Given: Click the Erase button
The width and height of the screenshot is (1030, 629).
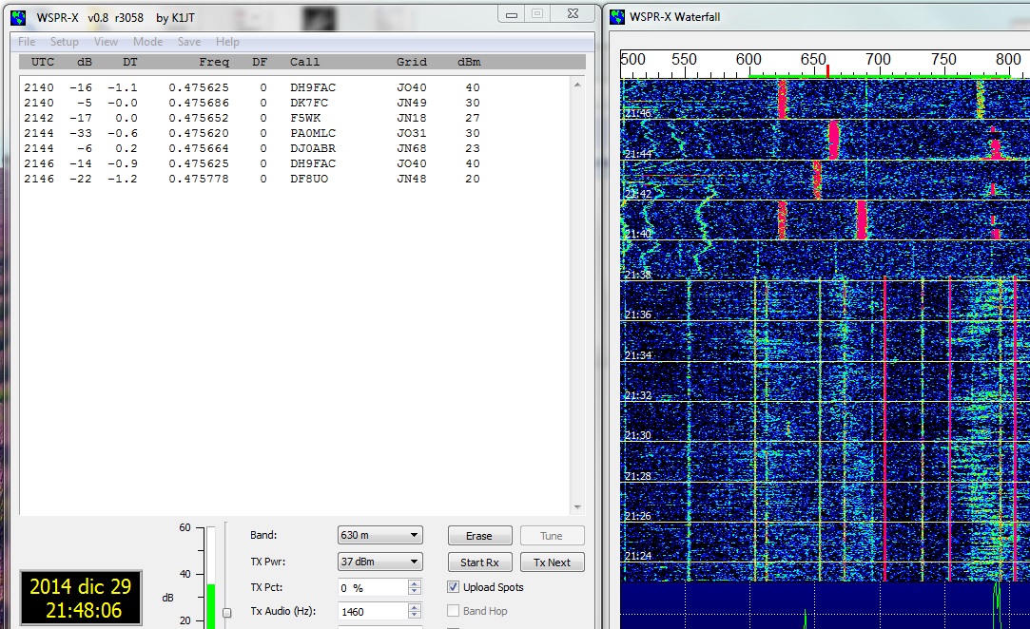Looking at the screenshot, I should point(479,536).
